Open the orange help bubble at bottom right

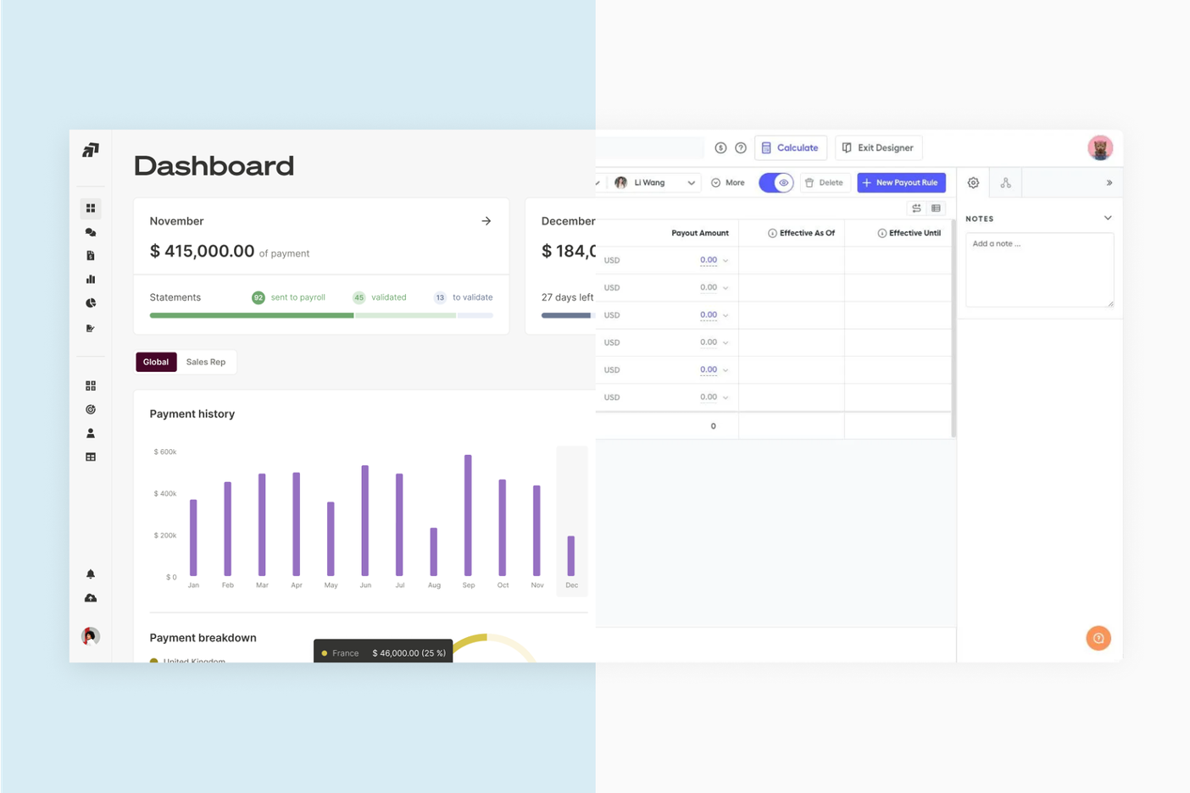coord(1098,638)
